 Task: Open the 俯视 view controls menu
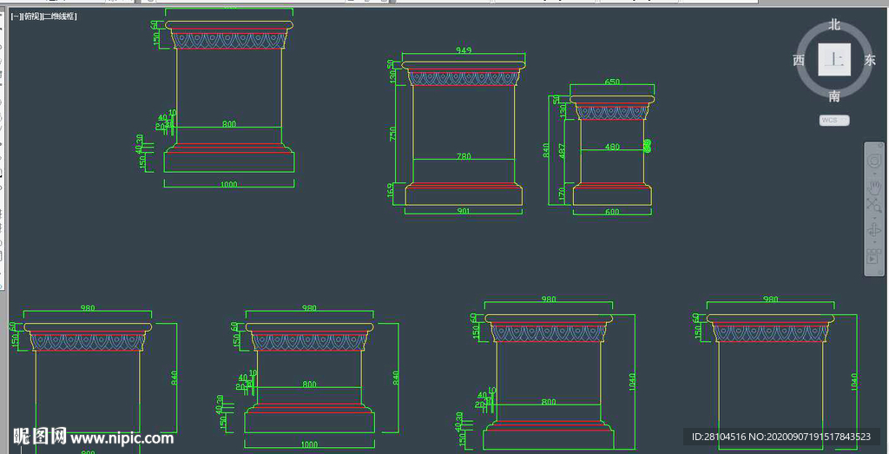[32, 16]
